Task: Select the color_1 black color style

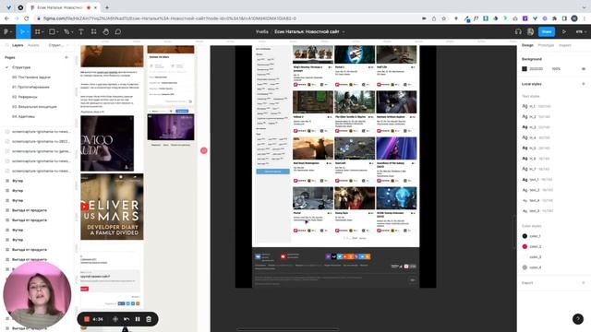Action: tap(532, 236)
